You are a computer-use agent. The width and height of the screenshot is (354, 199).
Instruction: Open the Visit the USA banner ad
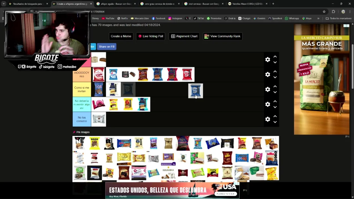[172, 190]
